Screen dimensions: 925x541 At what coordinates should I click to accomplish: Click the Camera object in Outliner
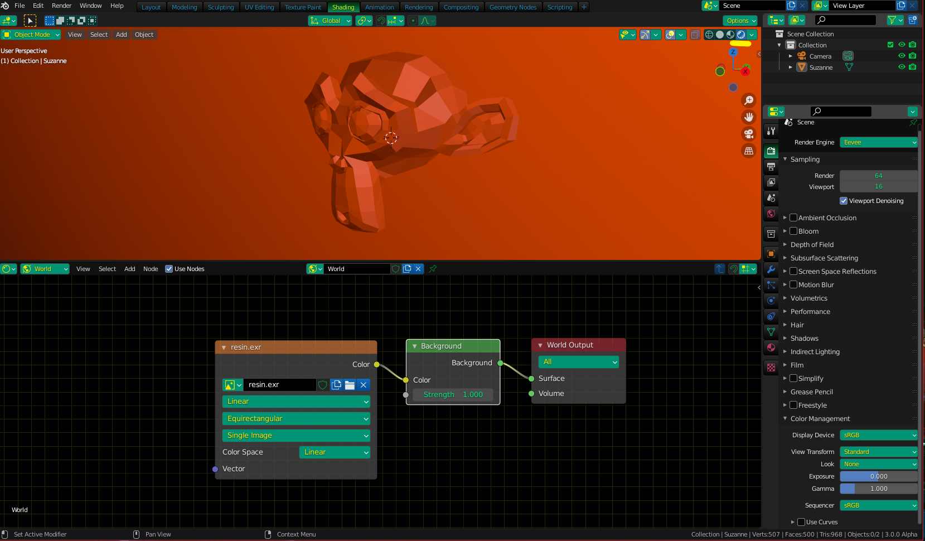[x=820, y=56]
